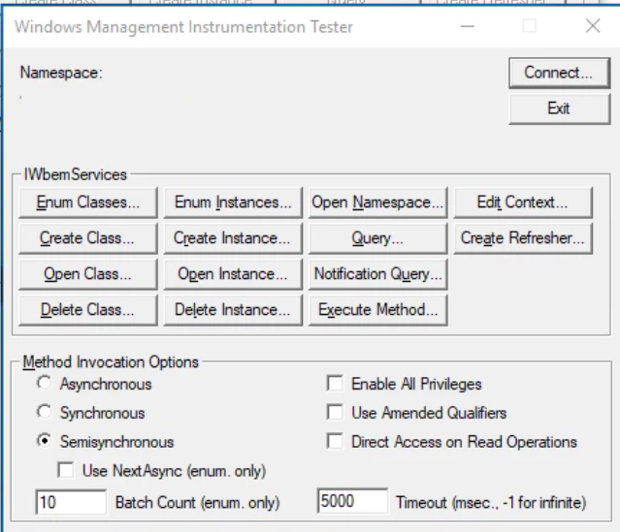
Task: Minimize the WMI Tester window
Action: pyautogui.click(x=468, y=26)
